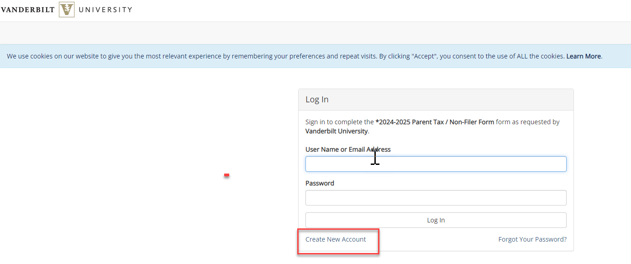Viewport: 631px width, 264px height.
Task: Click the Password label text
Action: pyautogui.click(x=320, y=183)
